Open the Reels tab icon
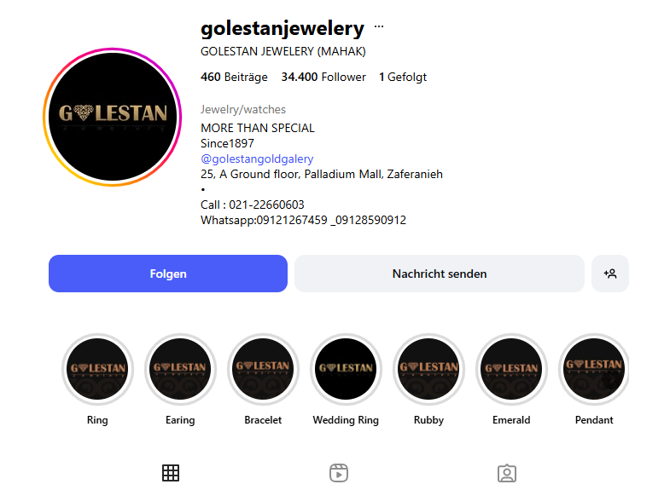 [x=339, y=472]
